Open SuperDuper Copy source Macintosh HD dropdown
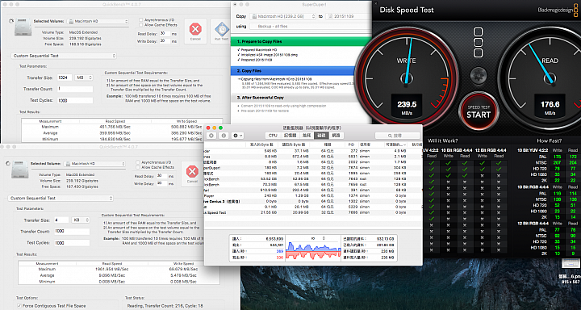The width and height of the screenshot is (581, 310). point(282,16)
